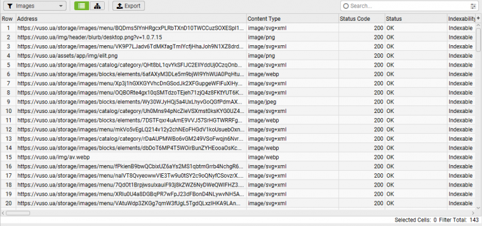Click Indexable cell in row 4
The height and width of the screenshot is (226, 482).
tap(462, 56)
